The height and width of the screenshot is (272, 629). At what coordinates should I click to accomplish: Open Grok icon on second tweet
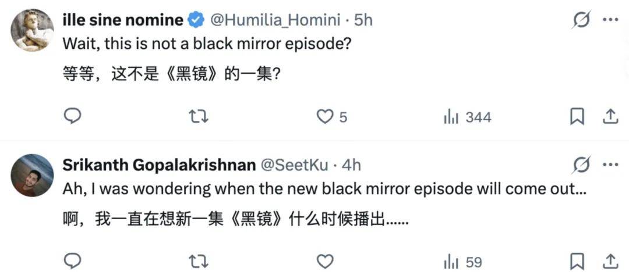(580, 166)
